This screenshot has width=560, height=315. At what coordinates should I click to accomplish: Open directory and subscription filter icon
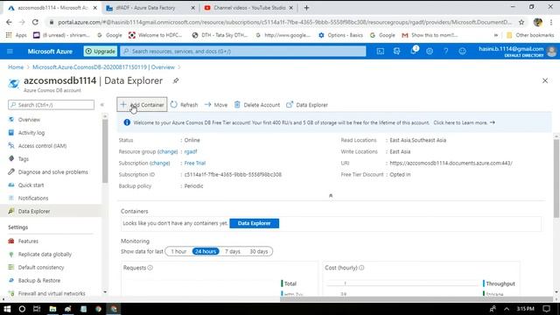[x=396, y=52]
